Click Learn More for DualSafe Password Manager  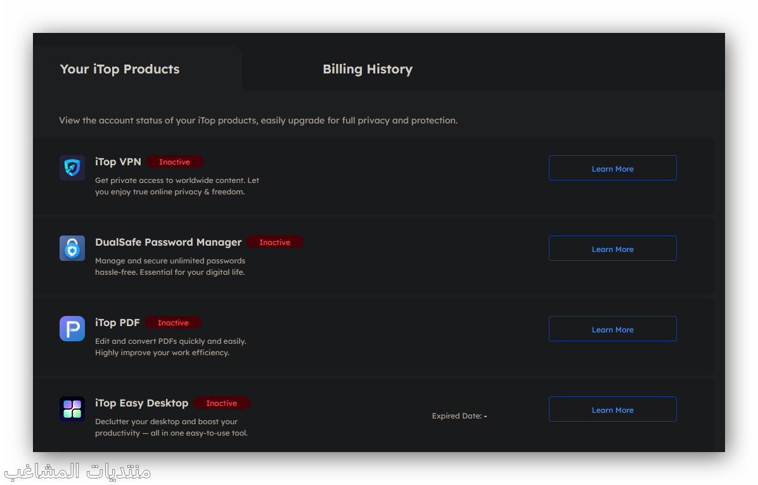click(x=612, y=248)
